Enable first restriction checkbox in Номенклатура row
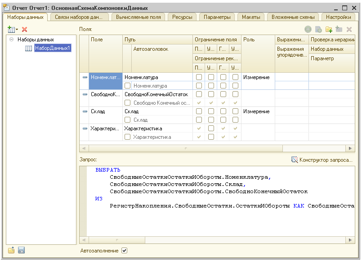Viewport: 362px width, 261px height. [x=199, y=77]
